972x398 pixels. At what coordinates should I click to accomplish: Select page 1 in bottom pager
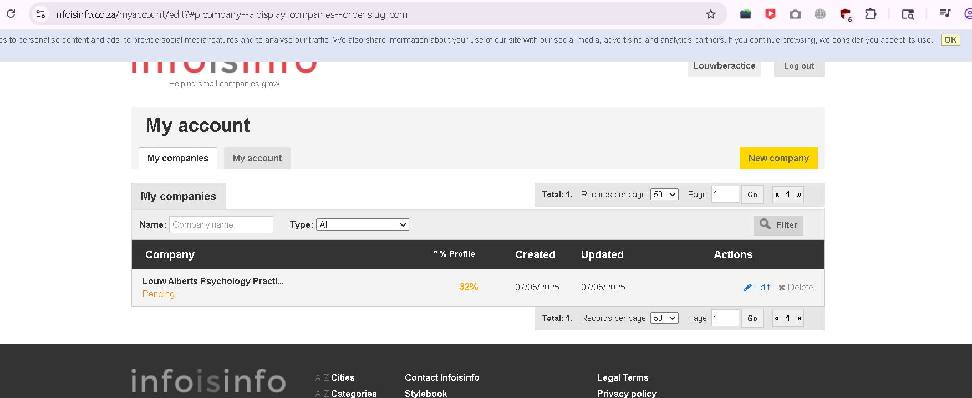tap(788, 318)
